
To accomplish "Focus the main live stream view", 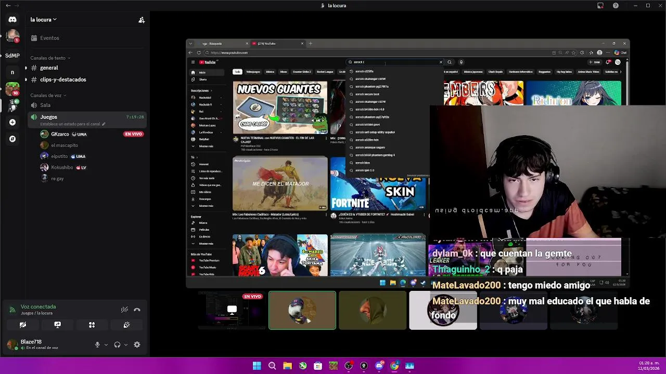I will pyautogui.click(x=408, y=163).
